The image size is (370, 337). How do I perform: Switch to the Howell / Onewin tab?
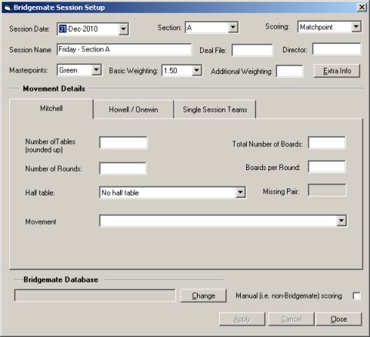133,110
